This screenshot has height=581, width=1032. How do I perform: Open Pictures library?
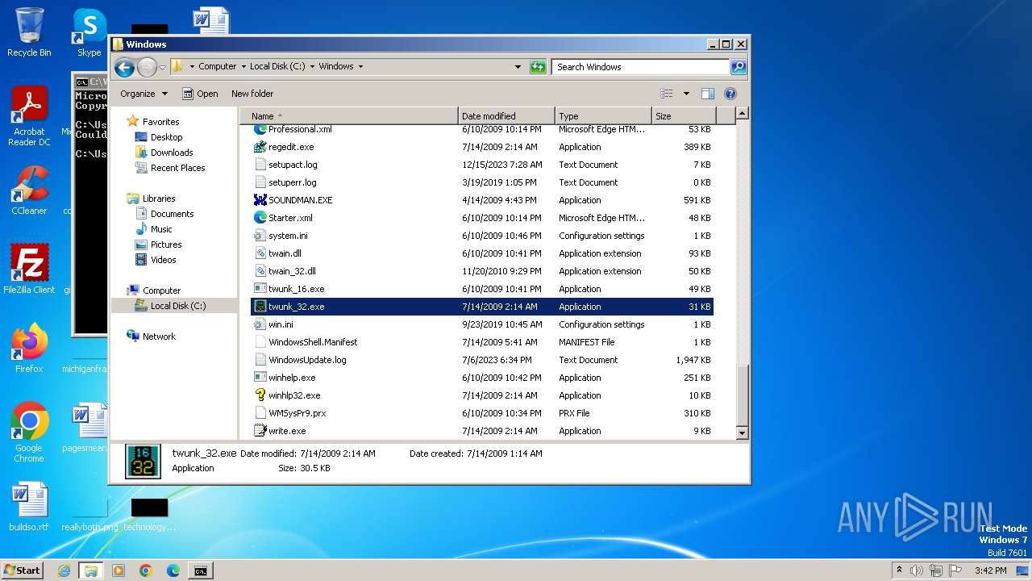[x=166, y=245]
